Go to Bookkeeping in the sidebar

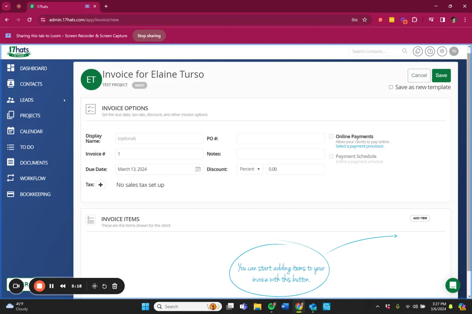35,194
